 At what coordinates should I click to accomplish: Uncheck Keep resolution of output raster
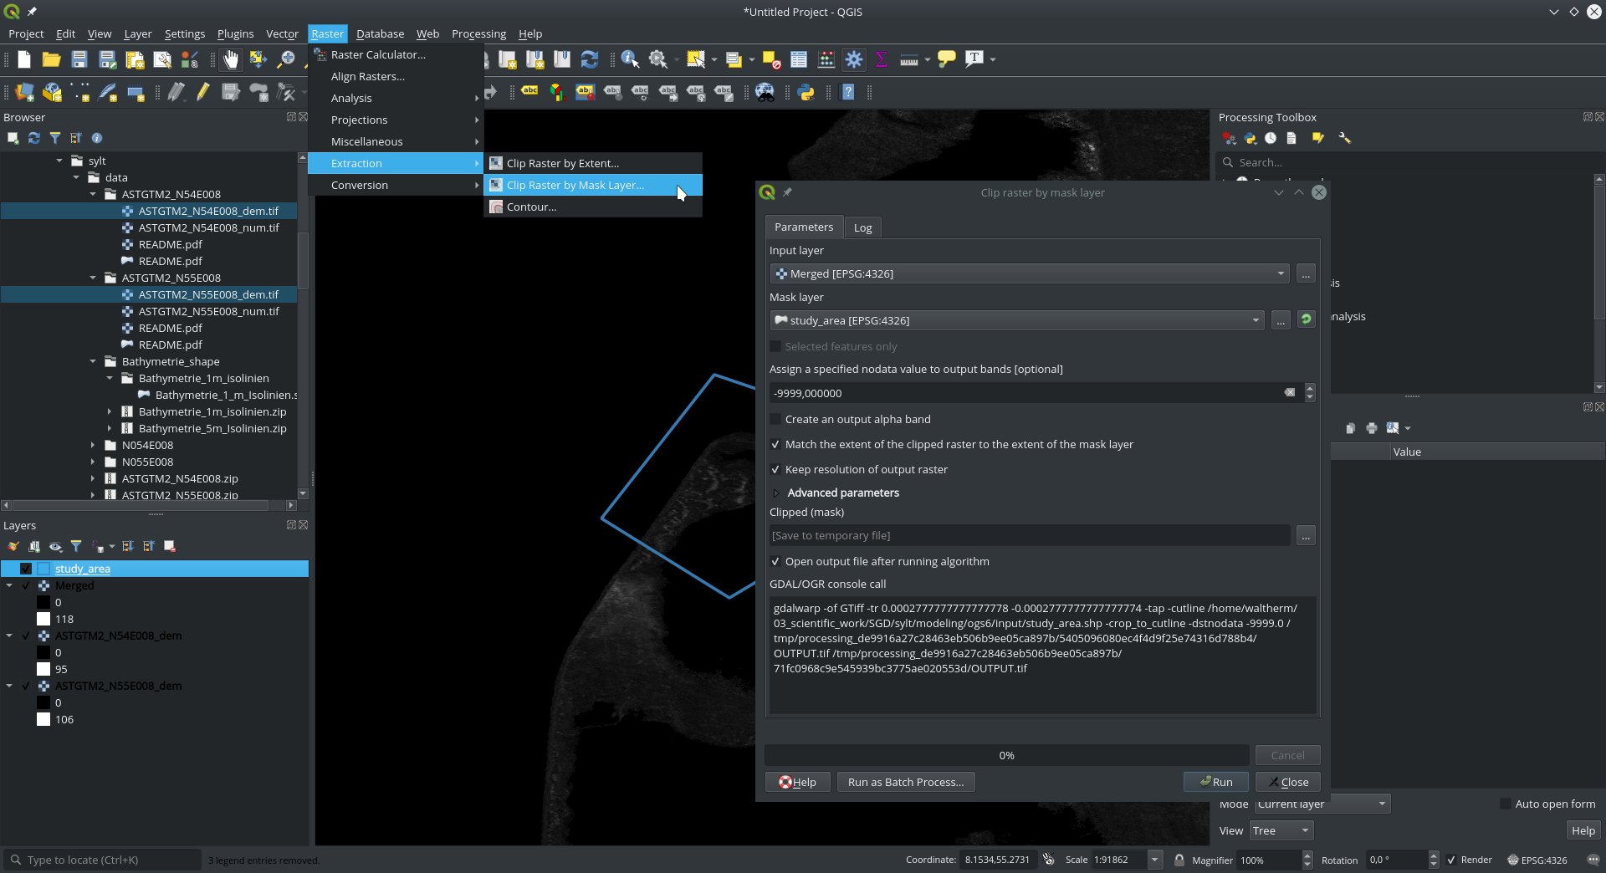775,470
